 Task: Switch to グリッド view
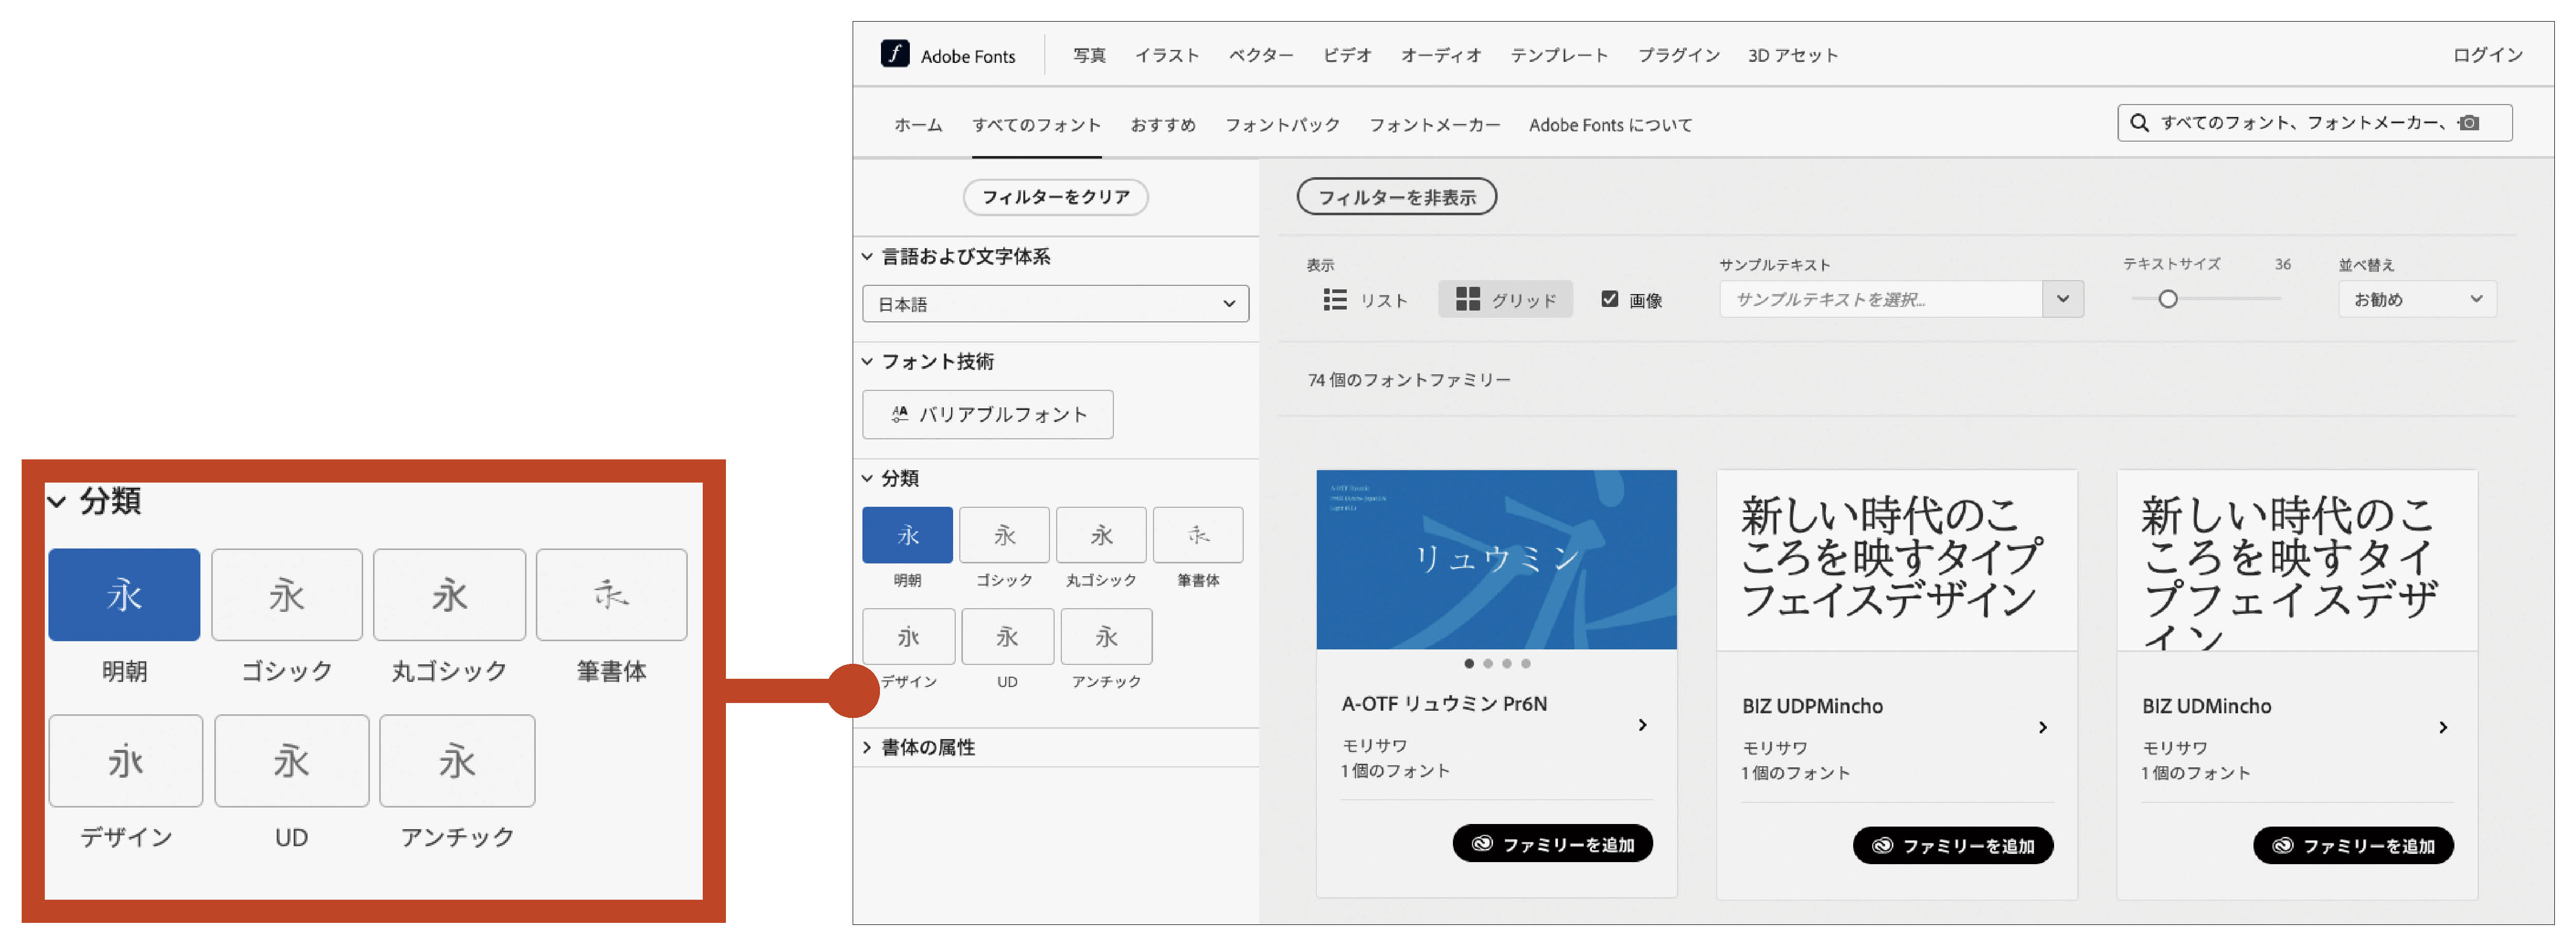click(x=1505, y=298)
